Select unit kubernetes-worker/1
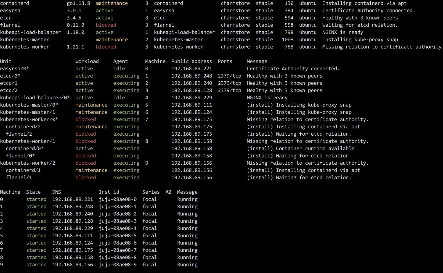This screenshot has height=273, width=443. tap(28, 141)
